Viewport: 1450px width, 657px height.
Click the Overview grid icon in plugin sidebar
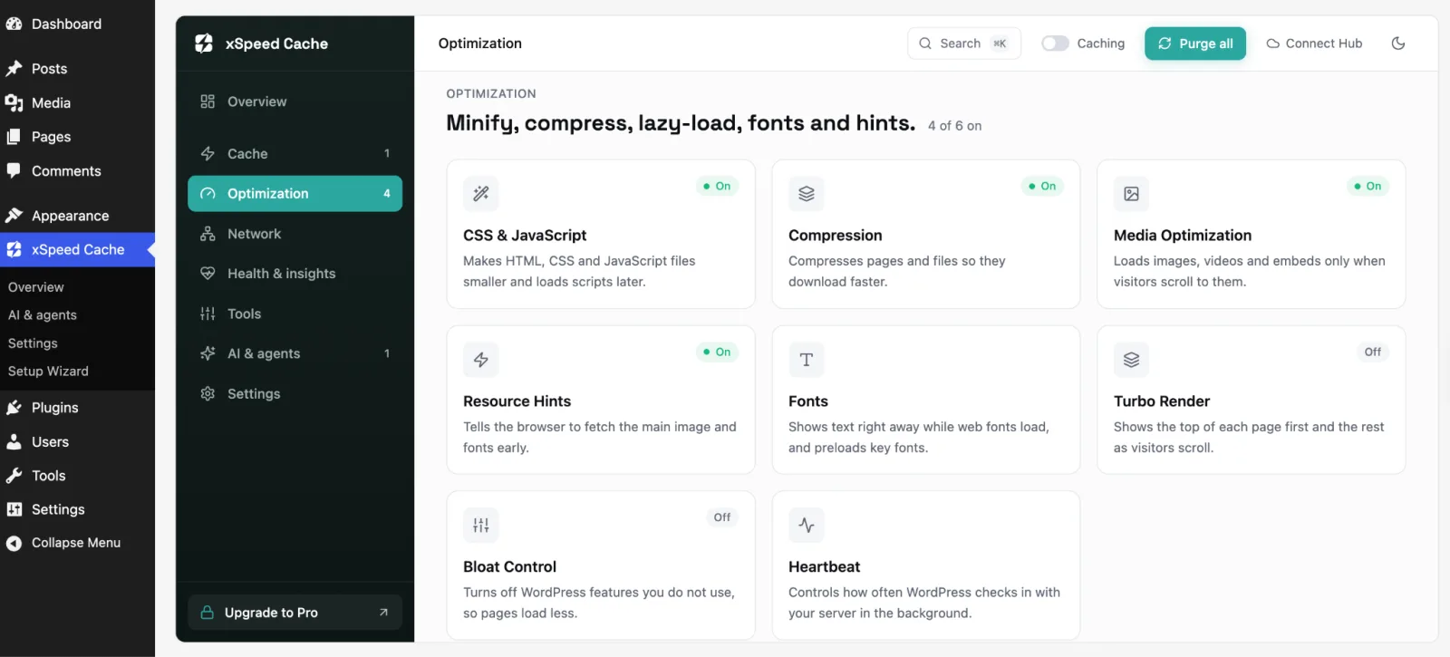208,101
